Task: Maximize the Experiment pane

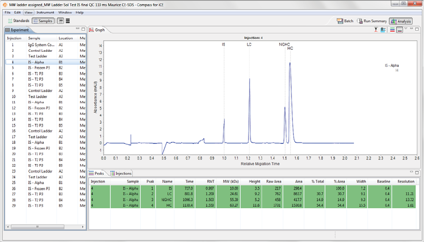Action: [x=83, y=29]
